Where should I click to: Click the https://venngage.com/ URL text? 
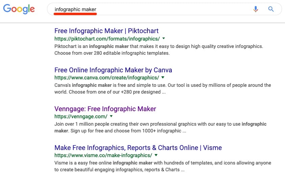(x=81, y=117)
